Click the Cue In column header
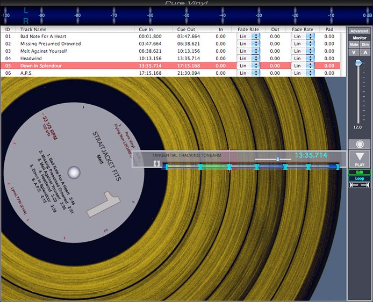 153,30
